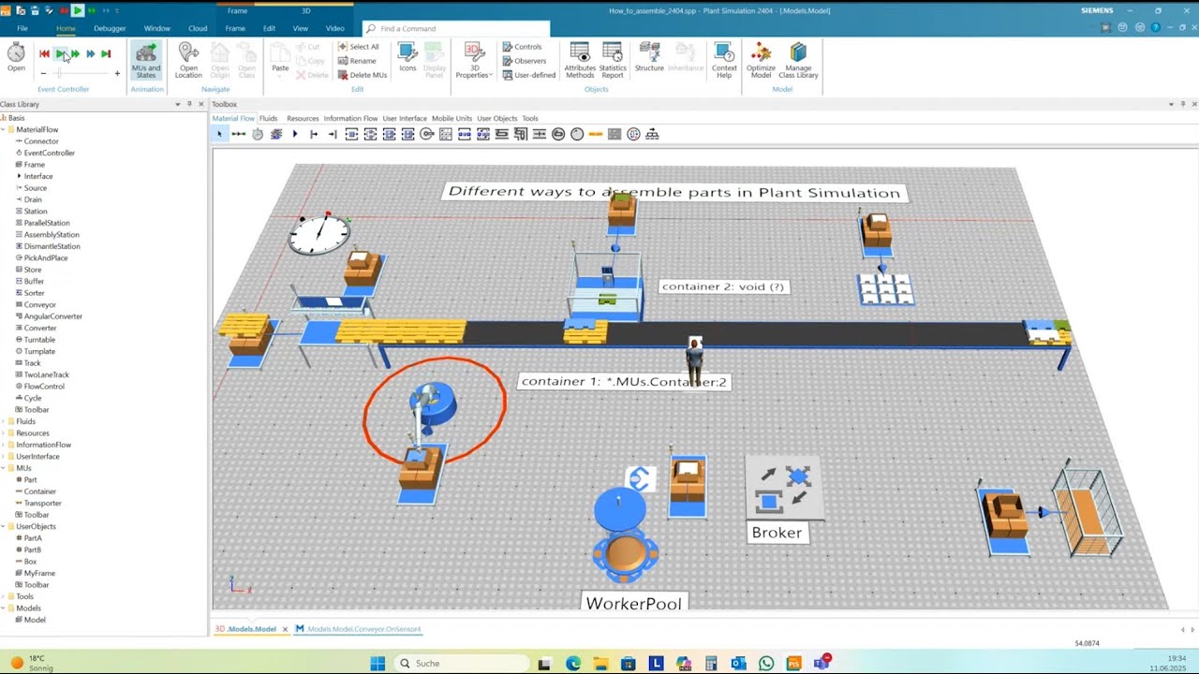Click Rename button in Edit group

coord(356,61)
